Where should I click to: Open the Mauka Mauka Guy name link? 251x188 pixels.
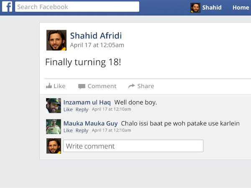(x=90, y=123)
